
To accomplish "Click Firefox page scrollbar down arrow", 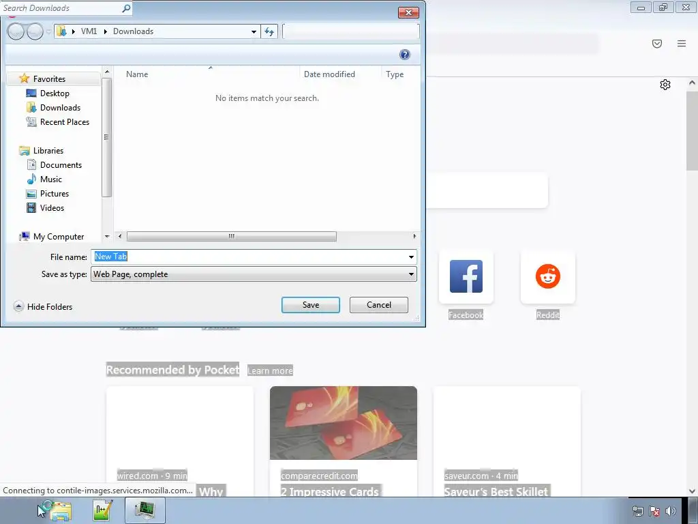I will 692,491.
